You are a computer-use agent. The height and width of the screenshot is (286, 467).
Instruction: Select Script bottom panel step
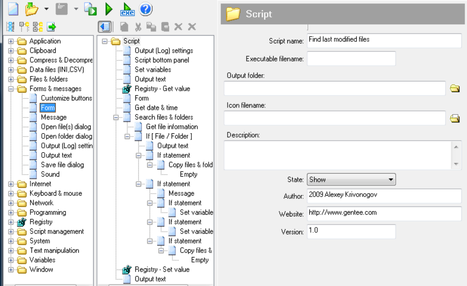point(162,60)
